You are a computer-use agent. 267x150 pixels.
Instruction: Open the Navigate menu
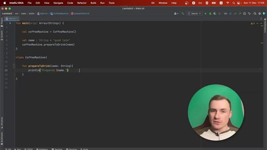58,3
